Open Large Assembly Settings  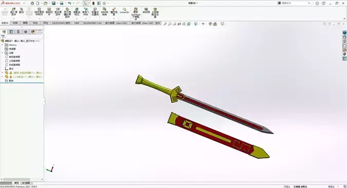coord(155,13)
